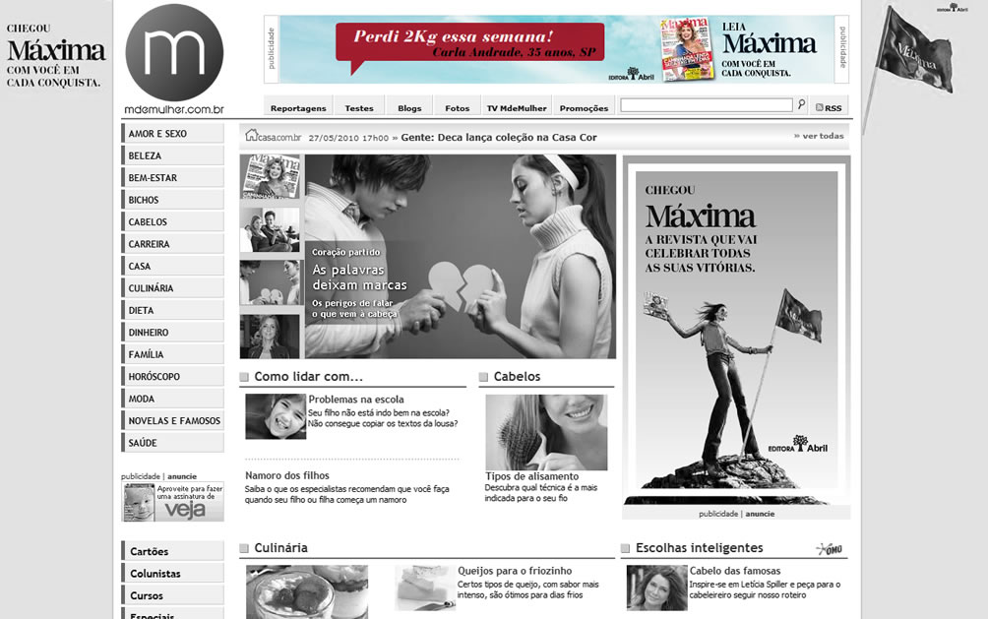
Task: Select the Bichos category
Action: pos(172,200)
